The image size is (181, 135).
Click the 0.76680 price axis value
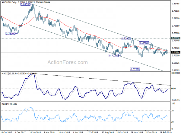(x=176, y=26)
